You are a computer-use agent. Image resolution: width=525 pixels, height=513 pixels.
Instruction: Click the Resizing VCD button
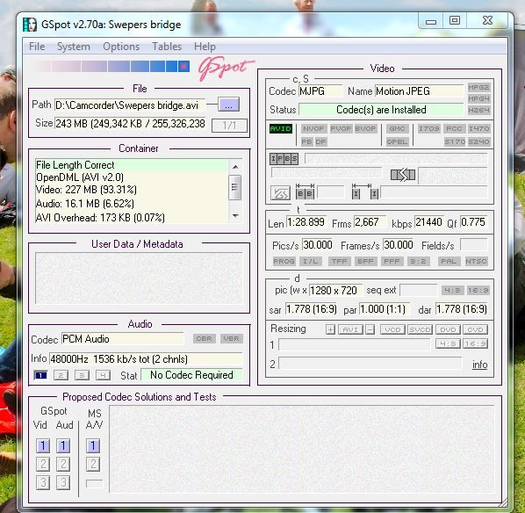[392, 329]
